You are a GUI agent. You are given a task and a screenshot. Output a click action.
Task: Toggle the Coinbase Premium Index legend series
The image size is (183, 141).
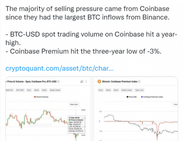(x=152, y=97)
